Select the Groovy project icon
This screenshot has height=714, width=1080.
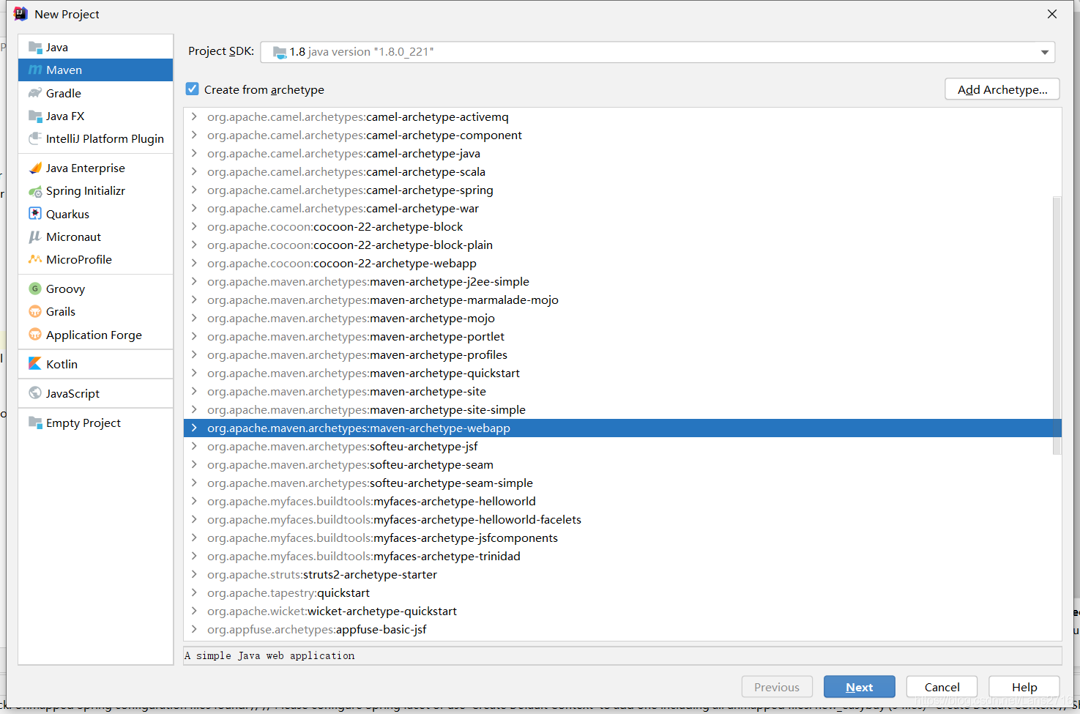point(64,289)
